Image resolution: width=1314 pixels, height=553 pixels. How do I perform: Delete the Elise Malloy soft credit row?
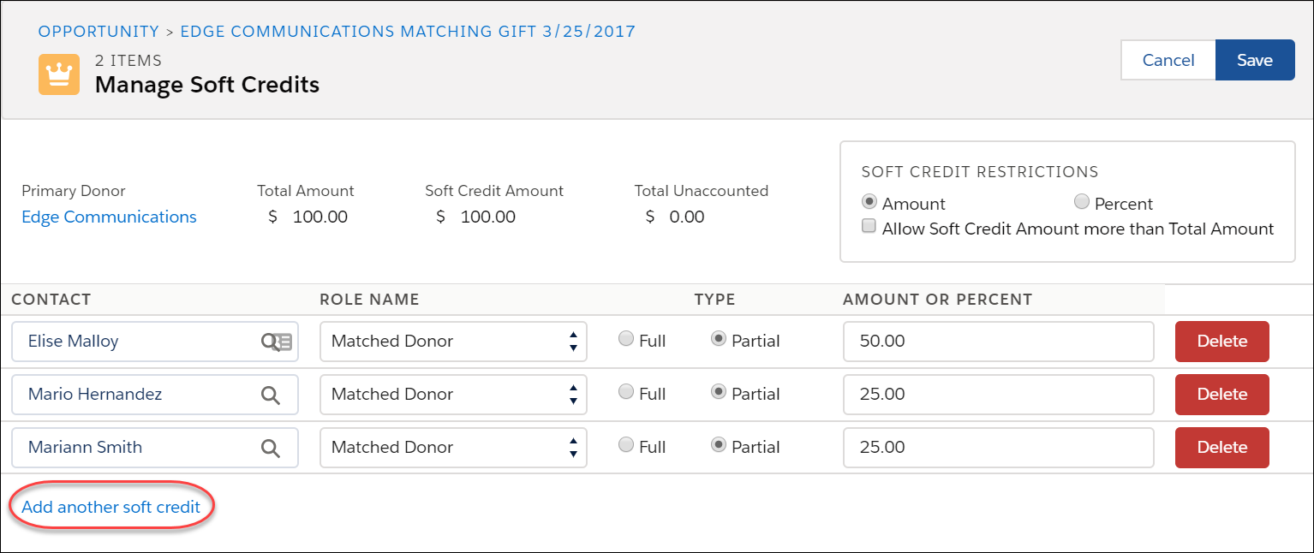(x=1221, y=341)
